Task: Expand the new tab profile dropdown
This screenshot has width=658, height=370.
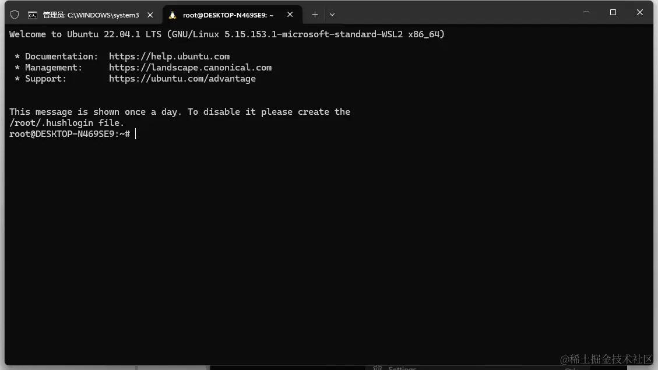Action: [332, 15]
